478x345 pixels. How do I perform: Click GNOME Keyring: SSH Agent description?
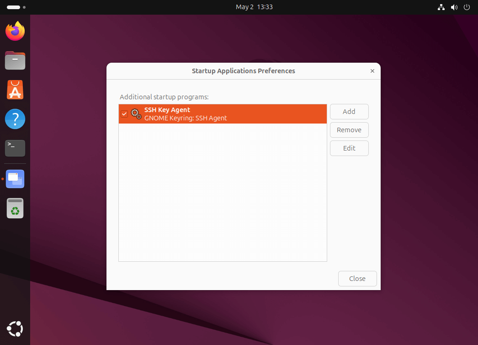click(186, 118)
